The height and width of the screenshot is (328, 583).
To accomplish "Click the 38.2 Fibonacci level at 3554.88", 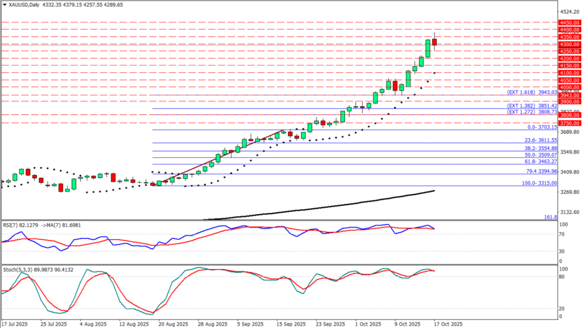I will (x=539, y=148).
